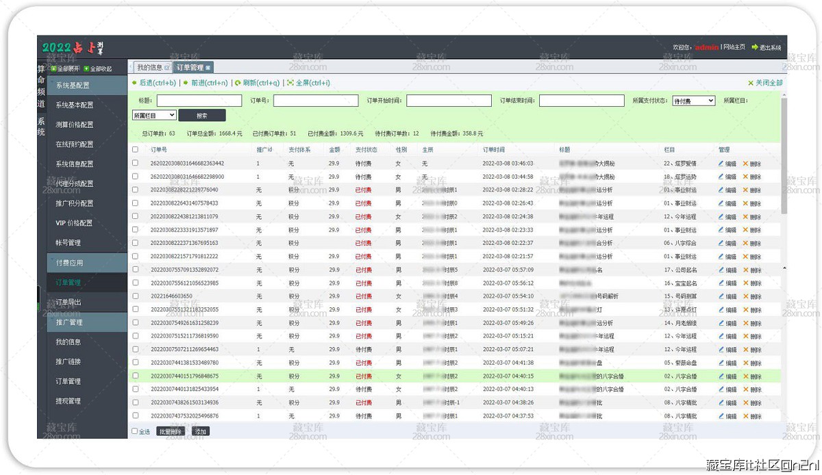Switch to the 我的信息 tab
Screen dimensions: 822x475
point(149,67)
